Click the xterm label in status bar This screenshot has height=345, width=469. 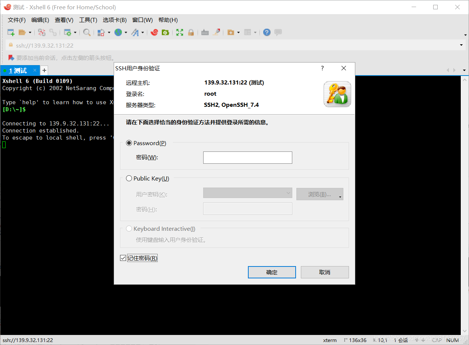[x=330, y=340]
